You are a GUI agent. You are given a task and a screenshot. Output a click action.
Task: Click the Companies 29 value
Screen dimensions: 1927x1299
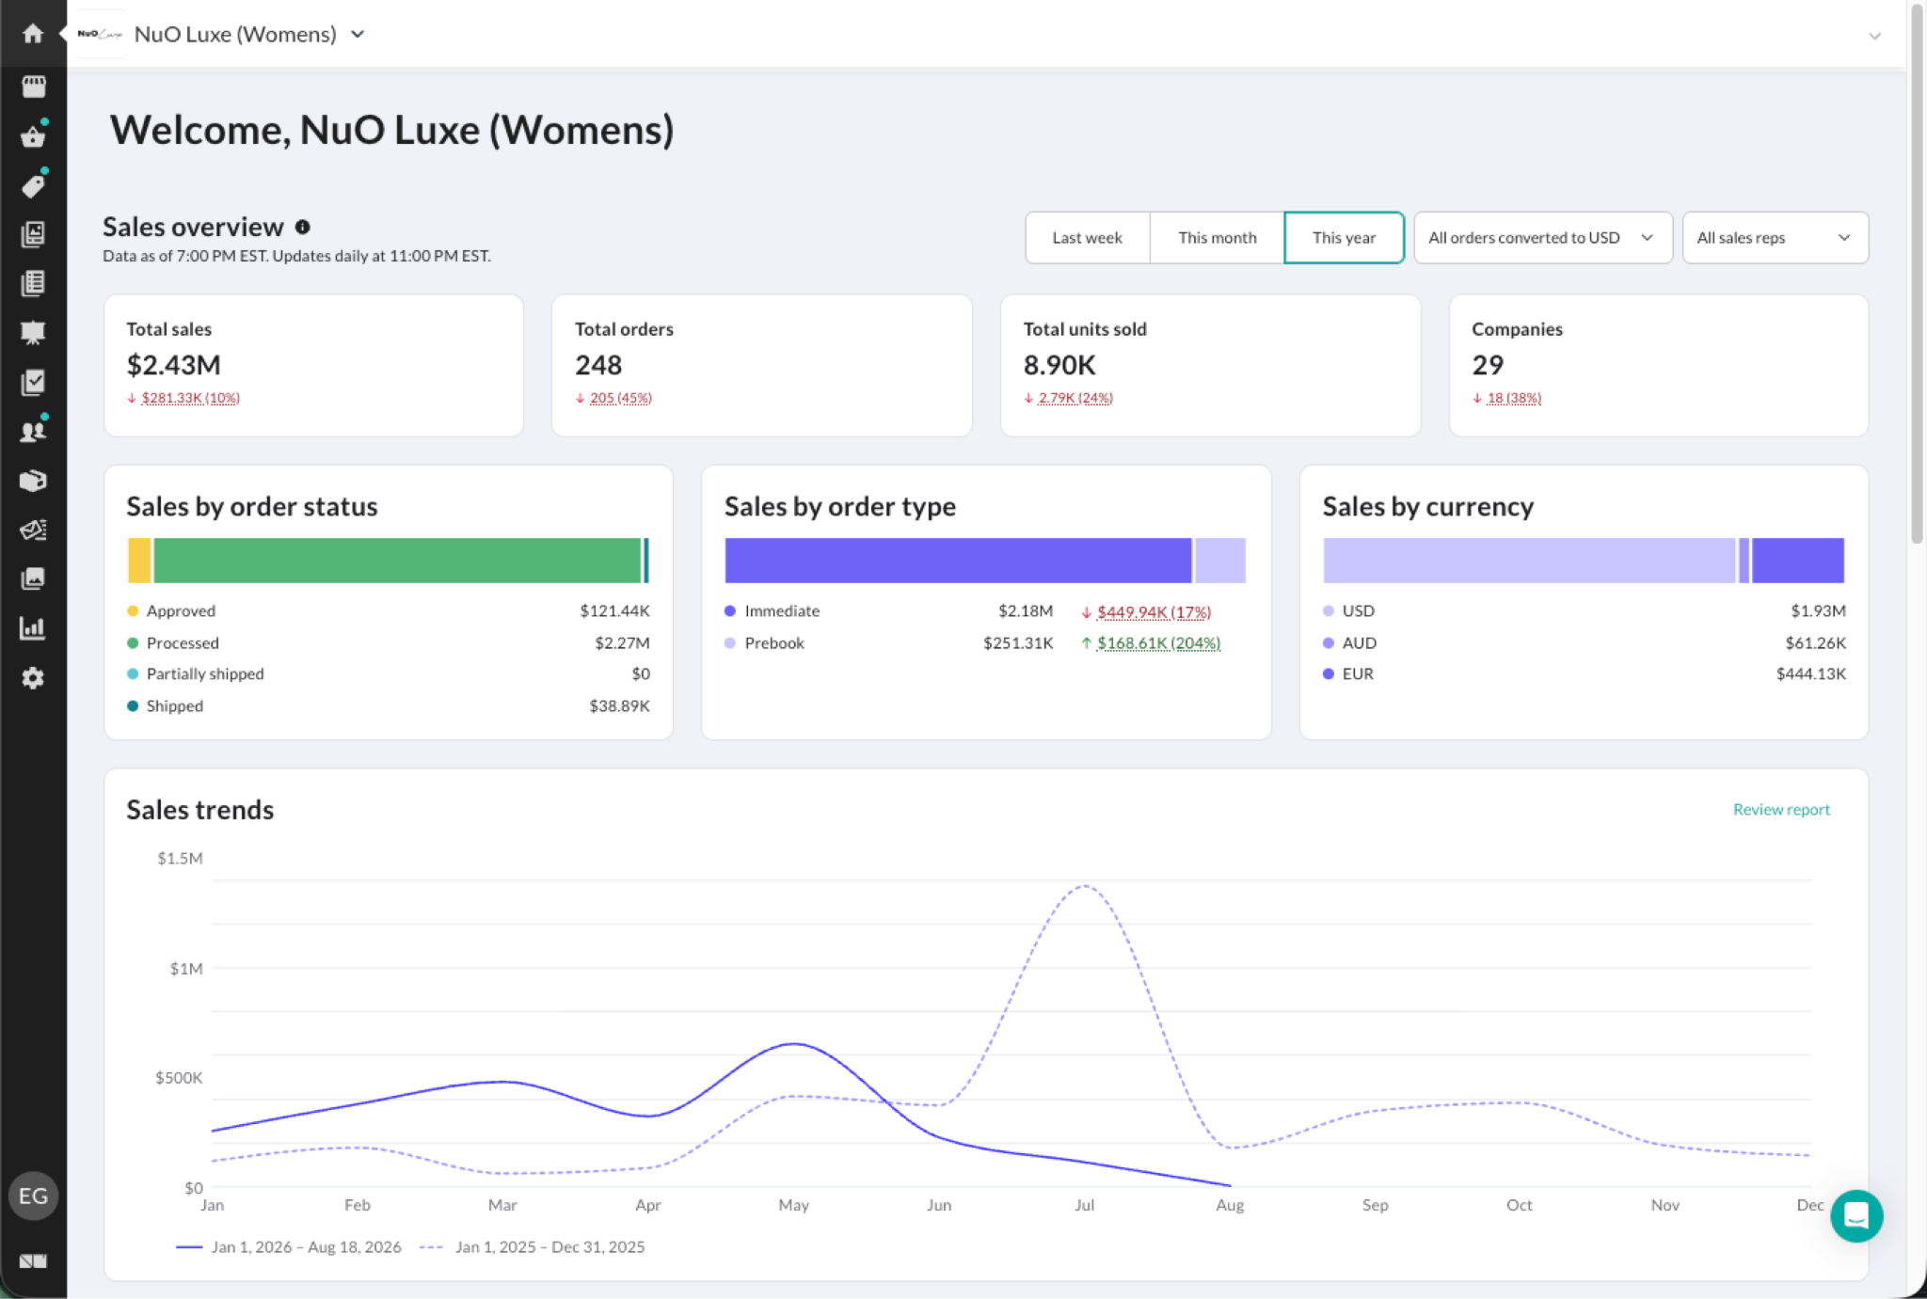tap(1488, 365)
